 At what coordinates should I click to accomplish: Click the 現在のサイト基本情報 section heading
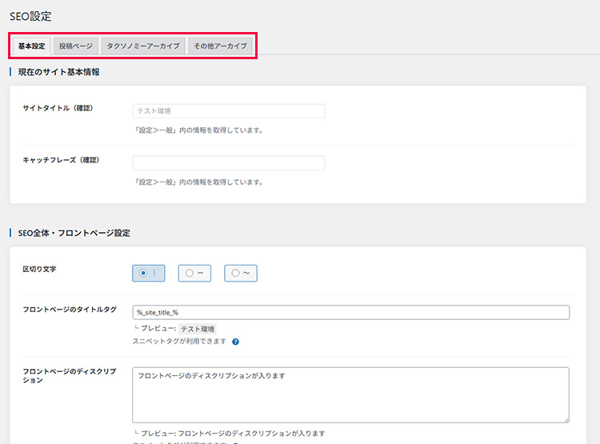[58, 72]
